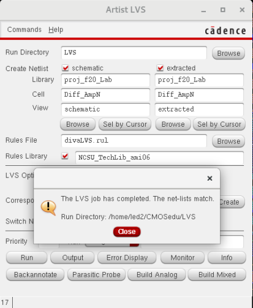Click Browse under the schematic column
253x308 pixels.
click(x=78, y=124)
